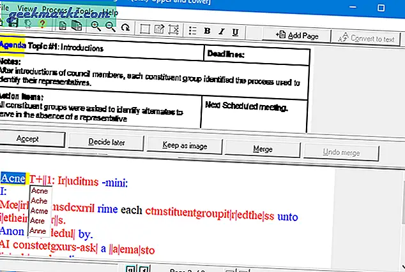Image resolution: width=405 pixels, height=272 pixels.
Task: Click the Keep as image button
Action: tap(185, 145)
